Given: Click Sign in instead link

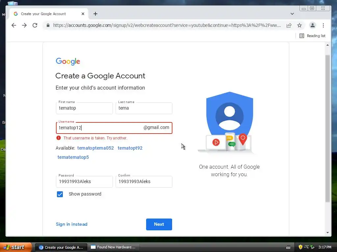Looking at the screenshot, I should (71, 224).
